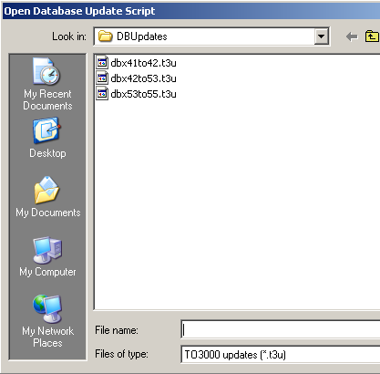Click the Open Database Update Script title bar

[x=191, y=11]
